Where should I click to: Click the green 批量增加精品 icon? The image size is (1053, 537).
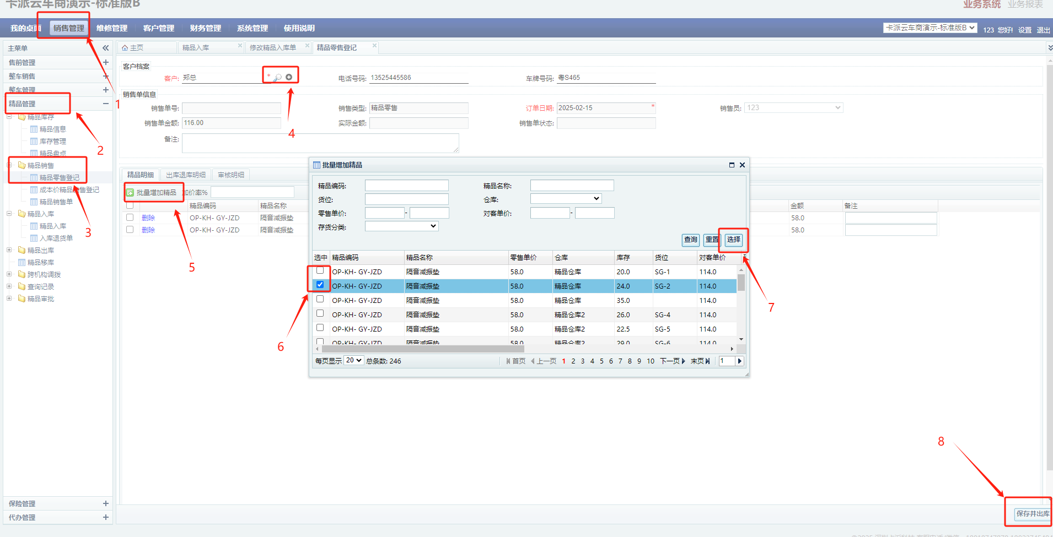tap(130, 193)
